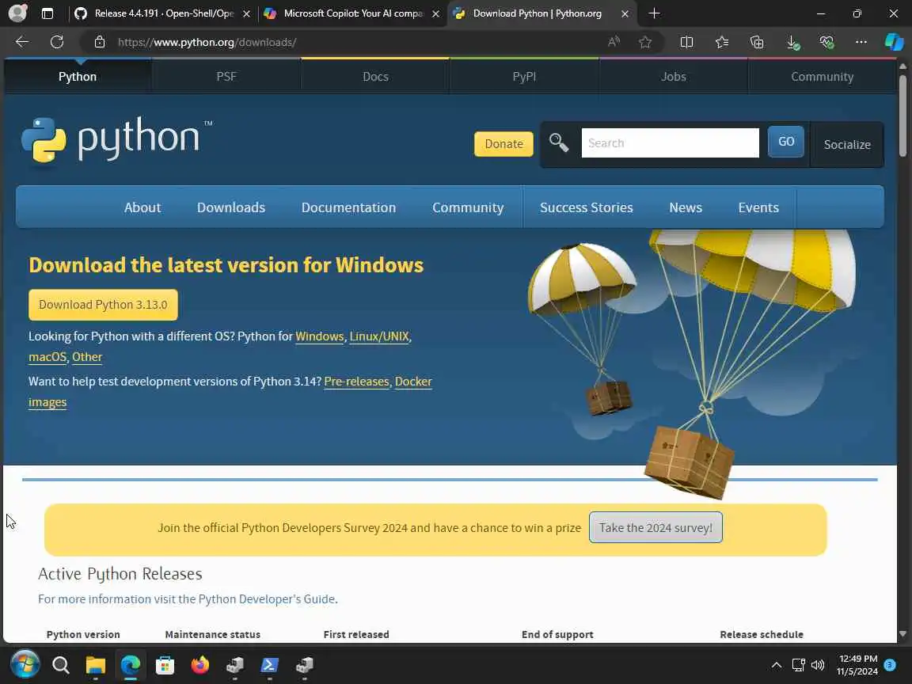Image resolution: width=912 pixels, height=684 pixels.
Task: Open News navigation menu
Action: [685, 207]
